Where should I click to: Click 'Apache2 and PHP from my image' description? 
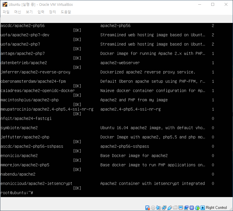(134, 100)
